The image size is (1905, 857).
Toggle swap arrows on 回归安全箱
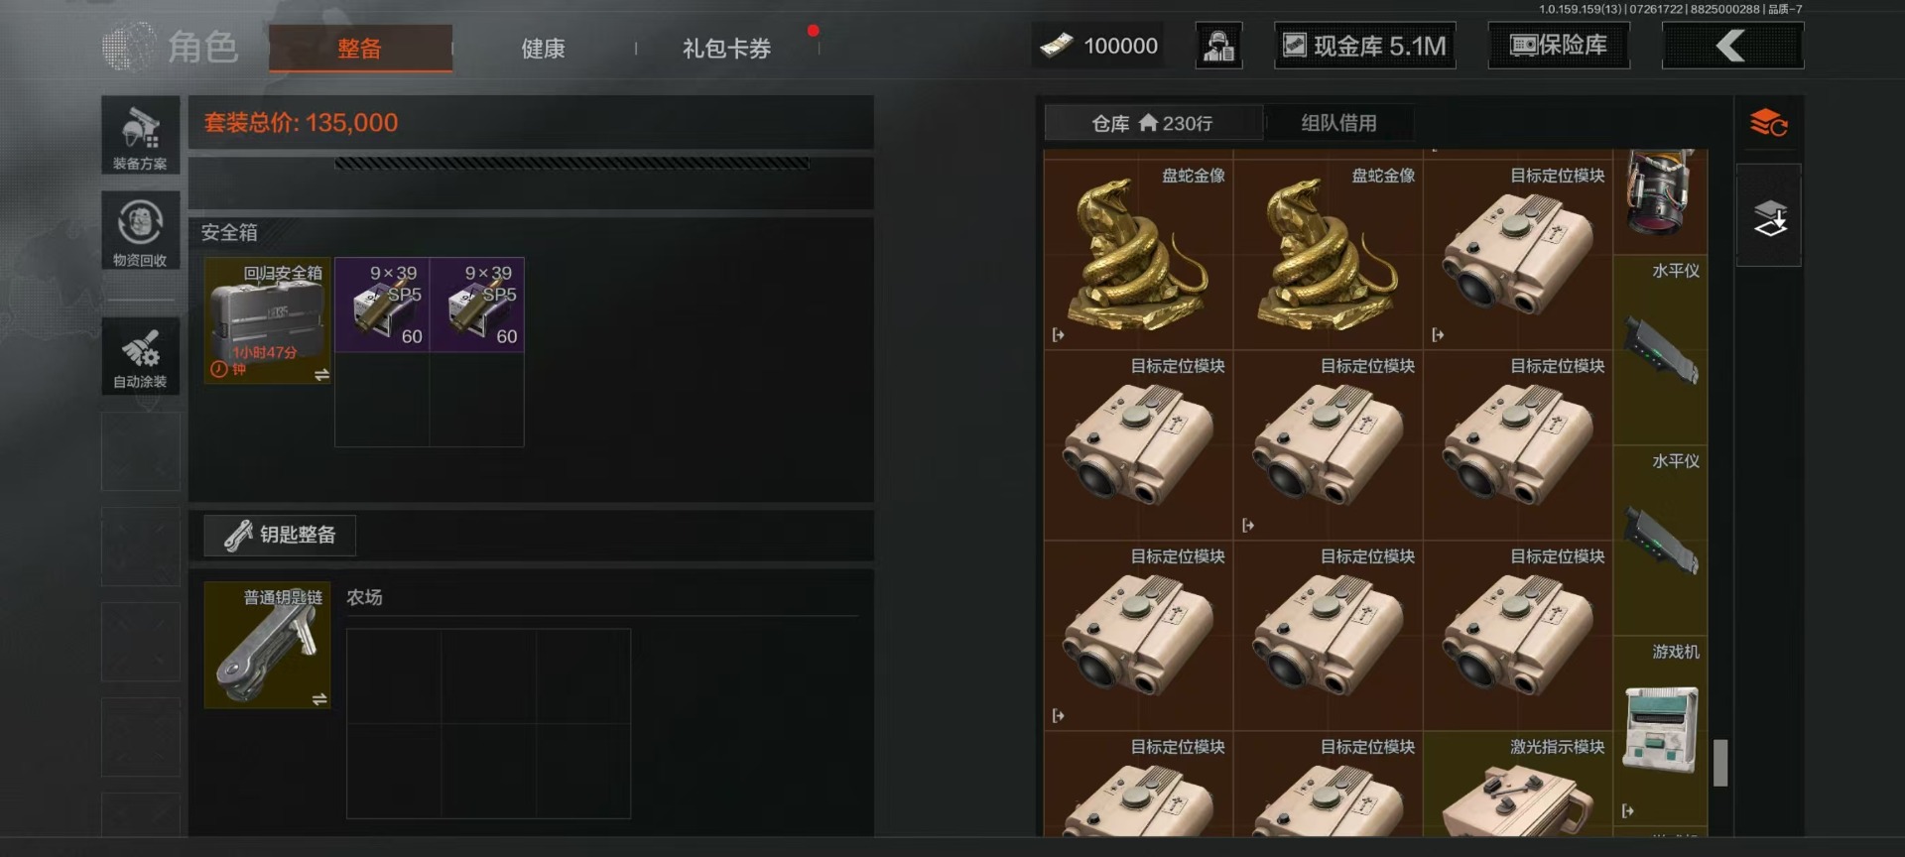pos(321,375)
